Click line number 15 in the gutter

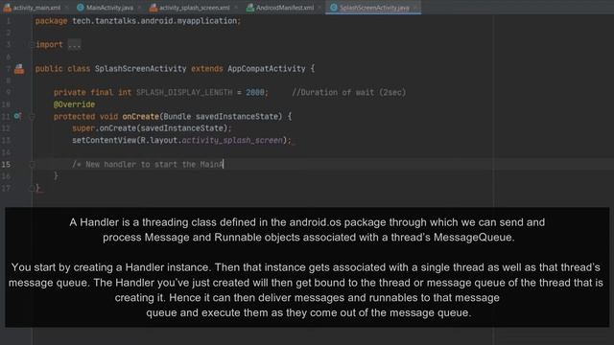(6, 164)
